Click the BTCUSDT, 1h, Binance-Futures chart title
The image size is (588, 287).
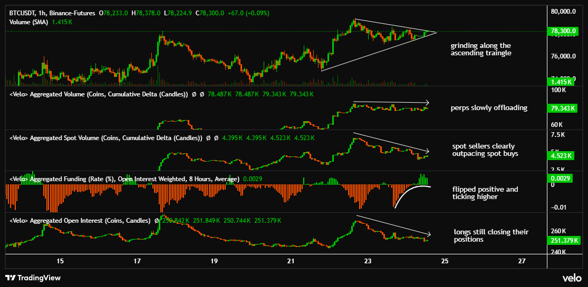[52, 13]
